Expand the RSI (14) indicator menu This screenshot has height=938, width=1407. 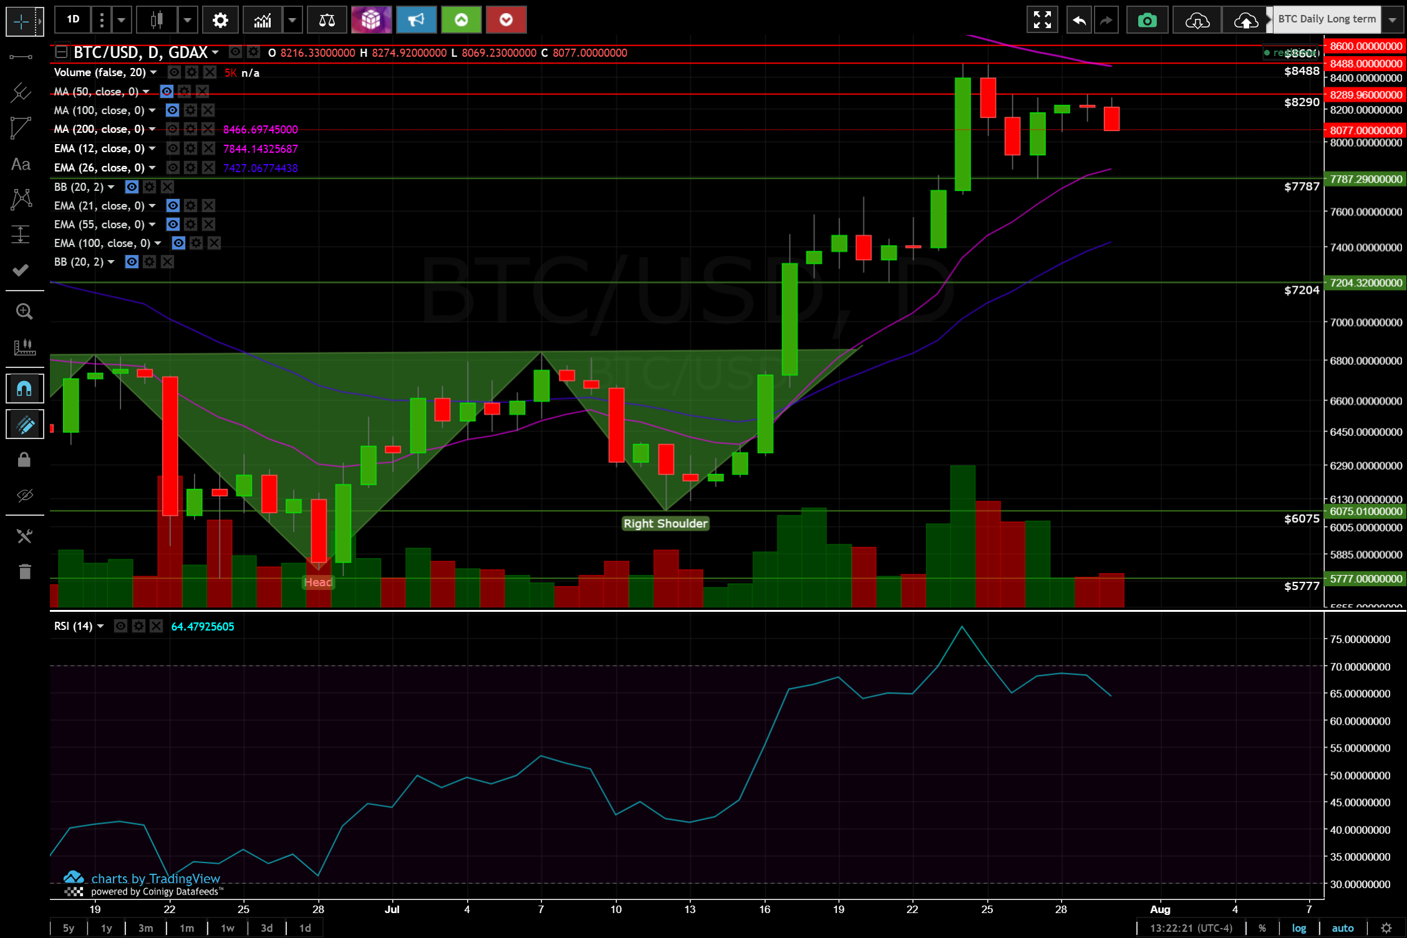click(x=100, y=626)
